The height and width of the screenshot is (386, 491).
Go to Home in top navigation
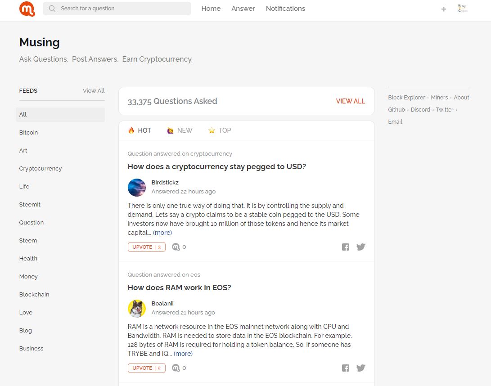[211, 9]
